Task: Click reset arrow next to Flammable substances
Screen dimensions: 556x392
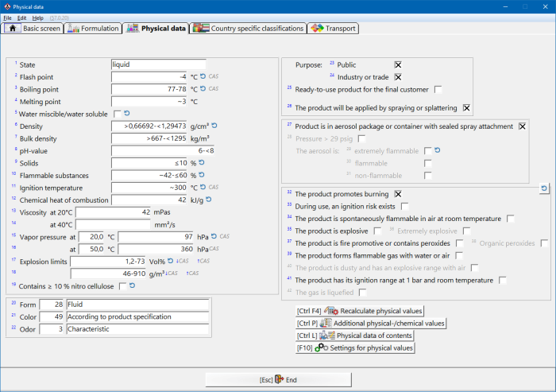Action: [203, 175]
